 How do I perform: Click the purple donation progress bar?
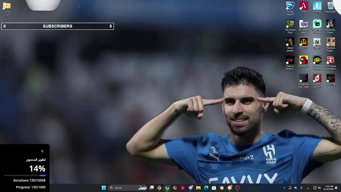(25, 175)
